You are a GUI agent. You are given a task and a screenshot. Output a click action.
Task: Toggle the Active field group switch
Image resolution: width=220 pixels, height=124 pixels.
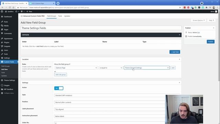point(59,88)
